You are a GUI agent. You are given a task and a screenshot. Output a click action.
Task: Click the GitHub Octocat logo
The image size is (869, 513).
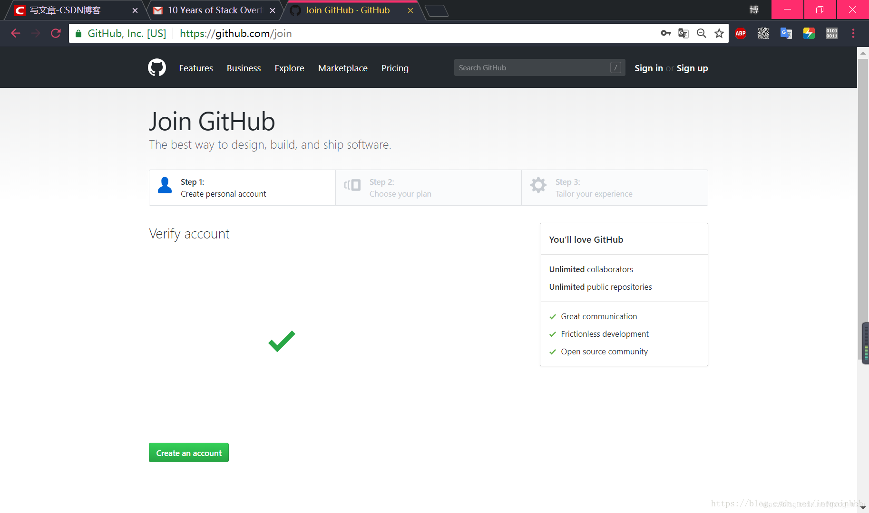157,67
